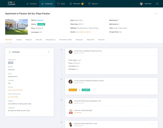163x128 pixels.
Task: Open owner Joan Manuel Serrat link in header
Action: (x=83, y=32)
